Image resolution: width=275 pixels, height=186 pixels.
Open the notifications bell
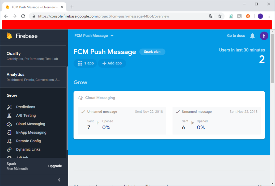252,36
